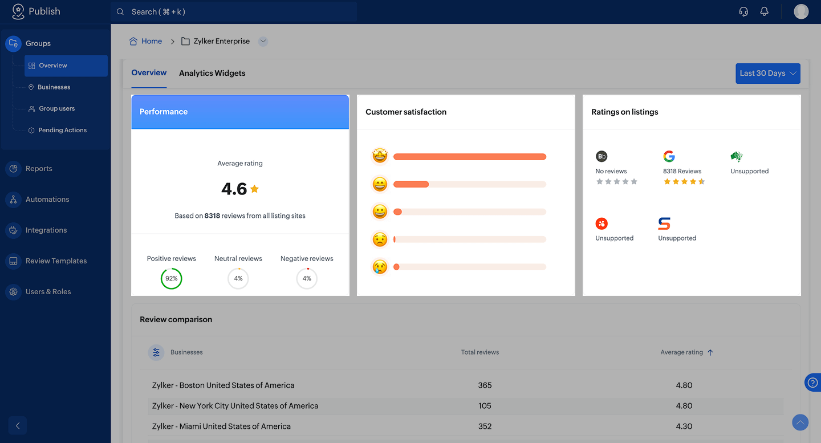Open Pending Actions in sidebar
Image resolution: width=821 pixels, height=443 pixels.
pos(62,130)
